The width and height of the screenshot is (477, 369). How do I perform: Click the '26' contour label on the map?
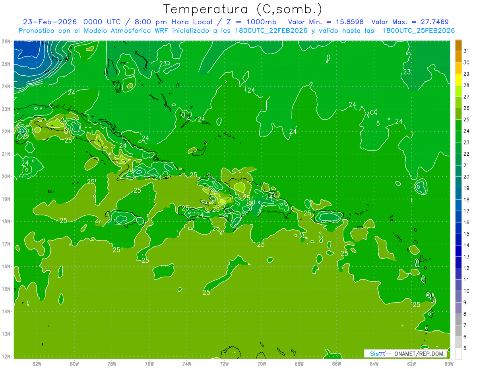coord(216,209)
